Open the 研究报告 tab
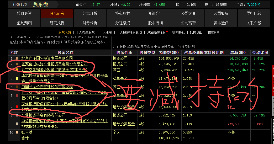Image resolution: width=274 pixels, height=144 pixels. (x=57, y=23)
